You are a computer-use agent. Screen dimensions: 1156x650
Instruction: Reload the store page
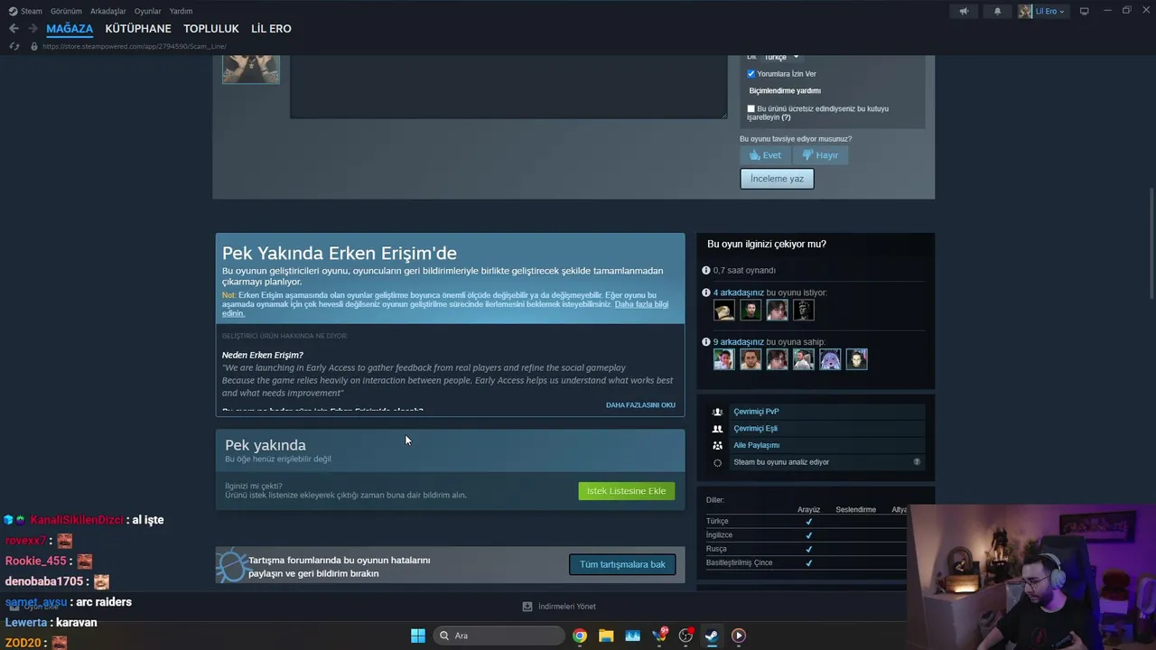[14, 46]
